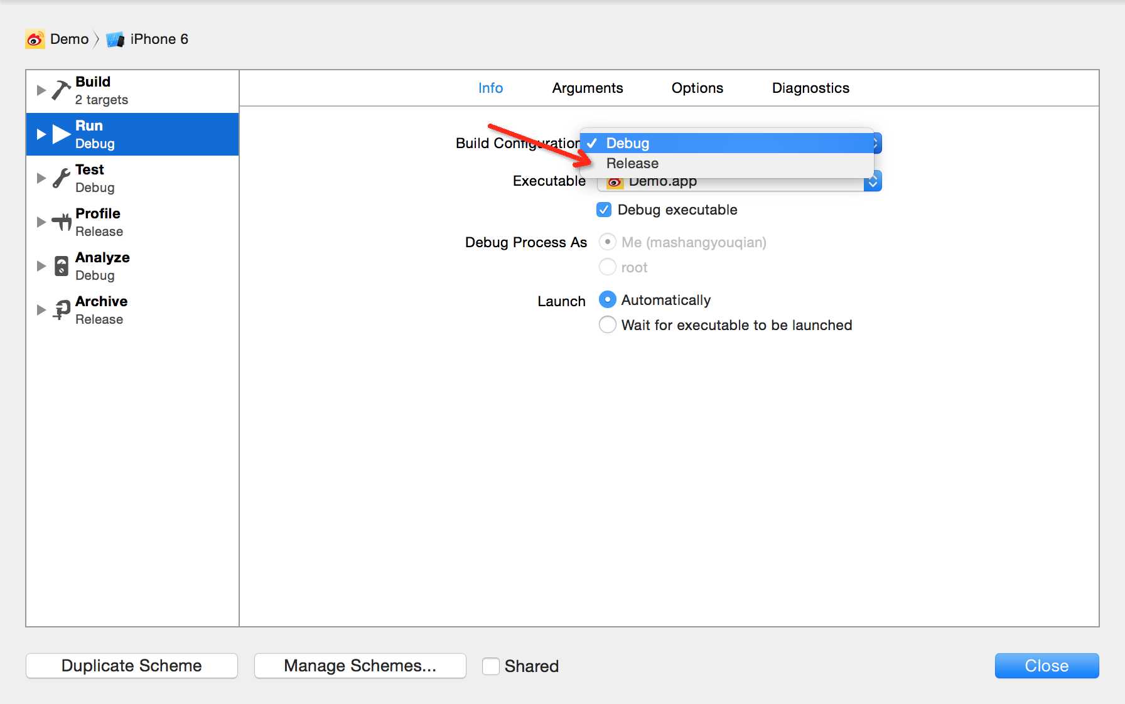Click the Test wrench icon
Image resolution: width=1125 pixels, height=704 pixels.
coord(61,178)
